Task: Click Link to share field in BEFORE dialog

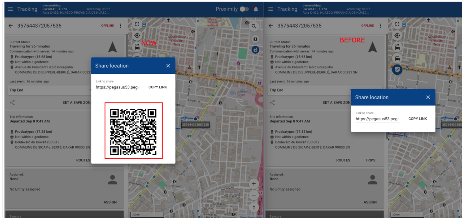Action: (377, 119)
